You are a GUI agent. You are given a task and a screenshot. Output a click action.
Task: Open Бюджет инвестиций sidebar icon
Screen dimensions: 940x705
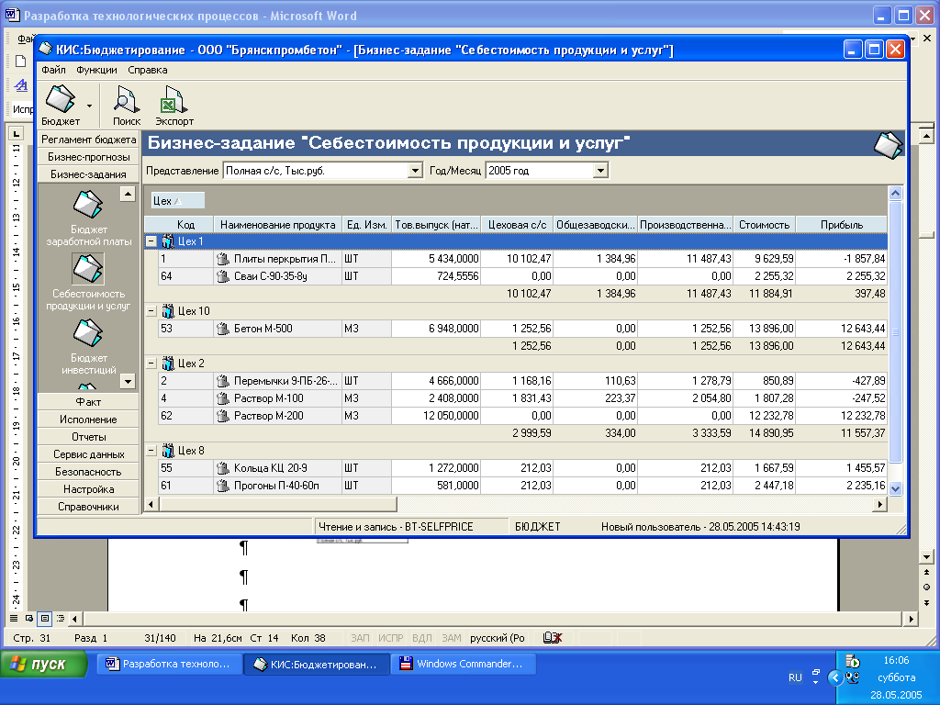tap(88, 334)
